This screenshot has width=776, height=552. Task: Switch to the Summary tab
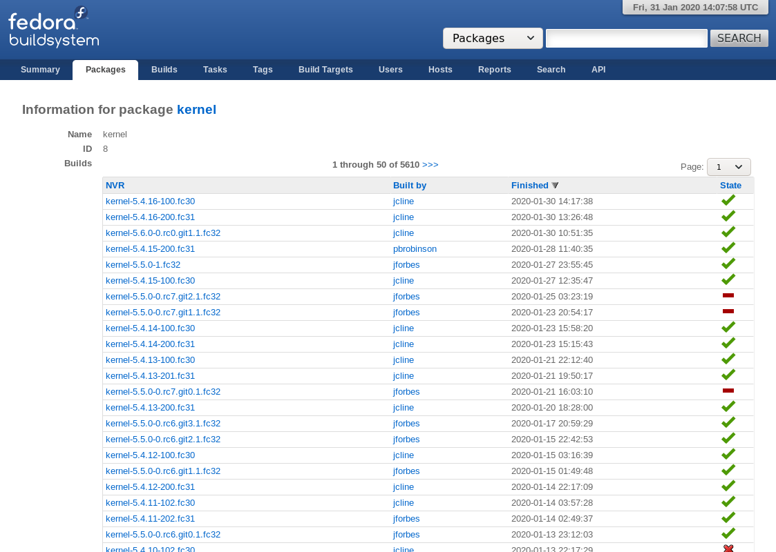click(x=40, y=70)
